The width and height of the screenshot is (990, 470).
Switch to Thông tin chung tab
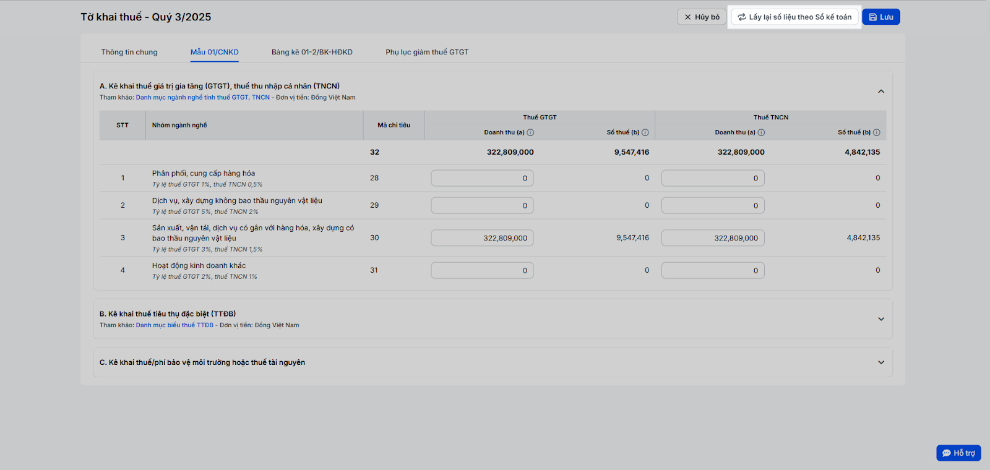(129, 52)
